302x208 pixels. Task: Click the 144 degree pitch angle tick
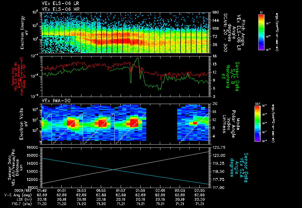(x=215, y=20)
